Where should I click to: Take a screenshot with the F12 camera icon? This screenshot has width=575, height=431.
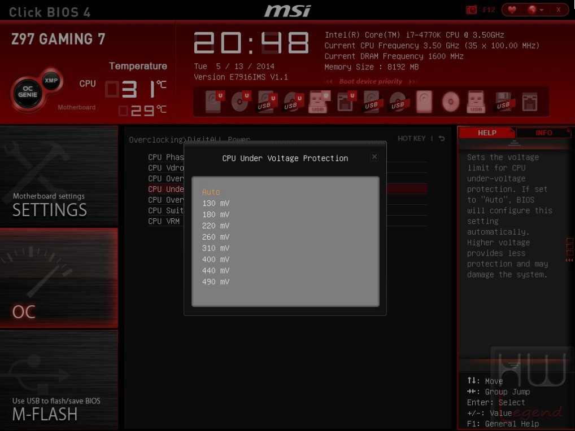471,10
